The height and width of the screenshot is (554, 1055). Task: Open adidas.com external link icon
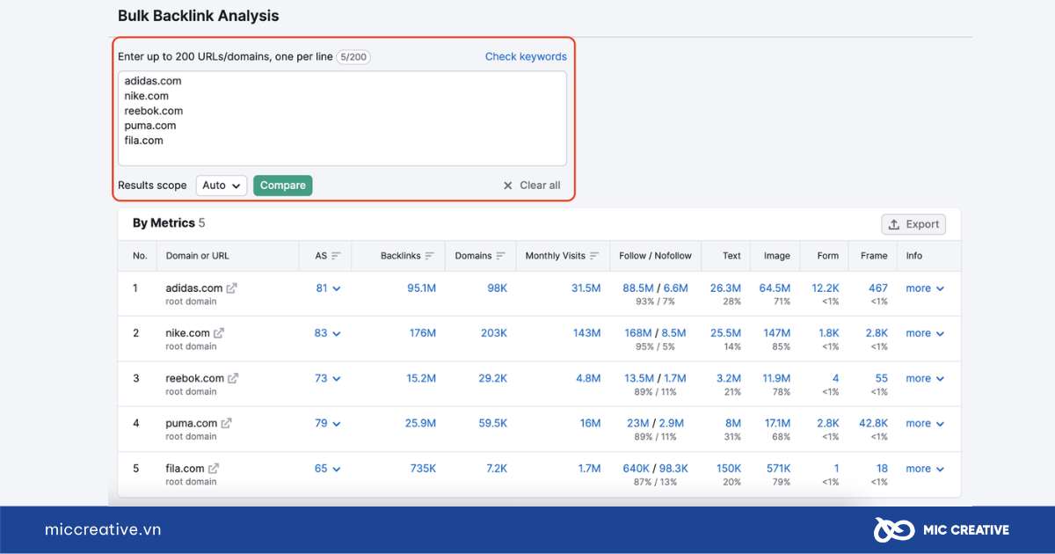(x=232, y=288)
